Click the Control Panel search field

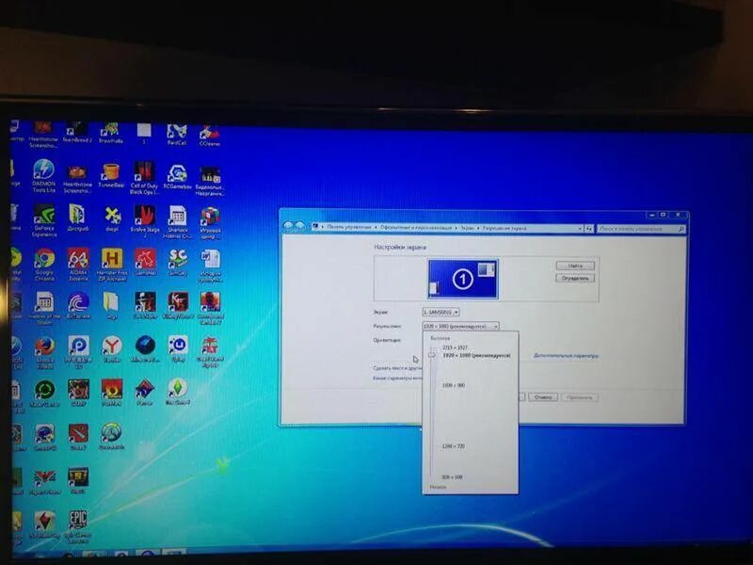[641, 229]
